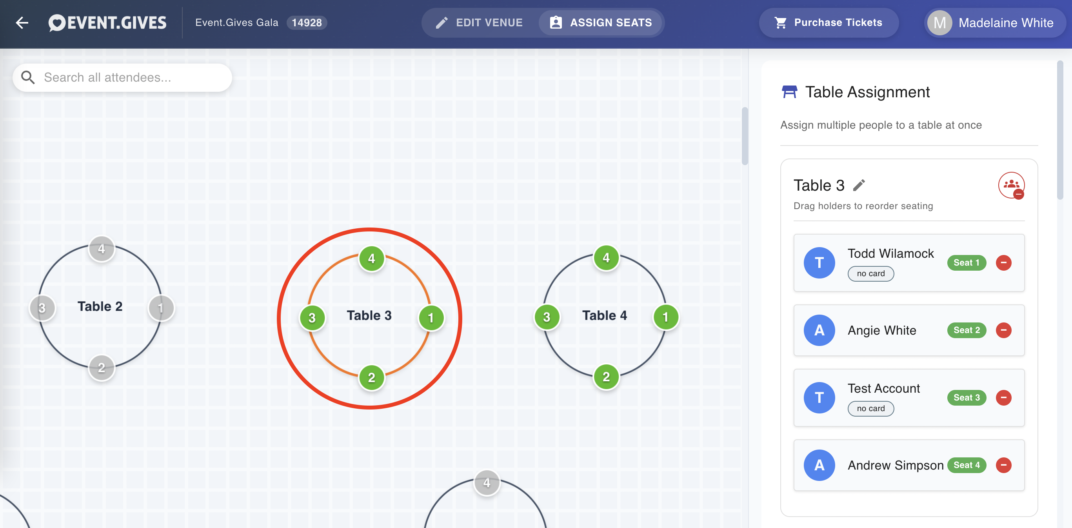Image resolution: width=1072 pixels, height=528 pixels.
Task: Select seat 3 on Table 3
Action: [312, 318]
